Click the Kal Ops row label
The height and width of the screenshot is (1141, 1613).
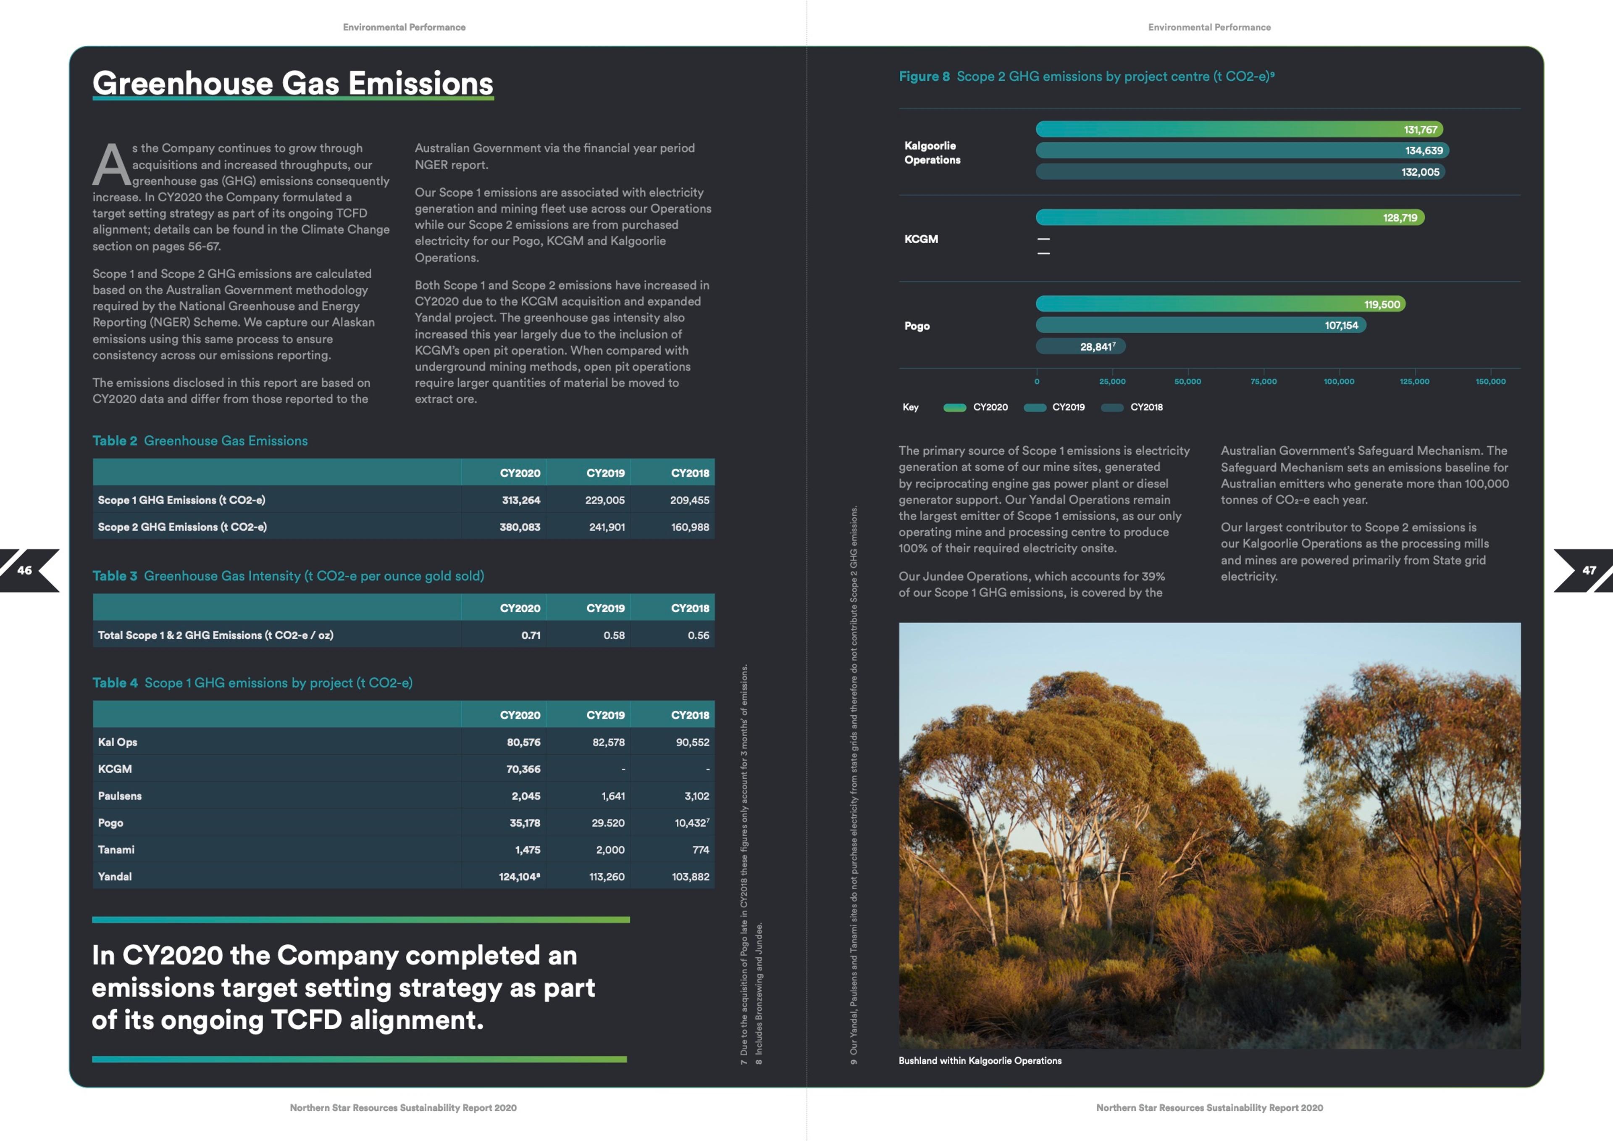tap(117, 742)
